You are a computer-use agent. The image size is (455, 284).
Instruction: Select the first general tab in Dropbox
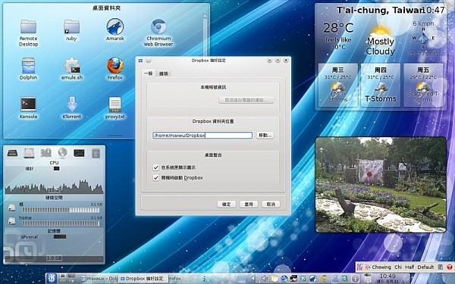click(149, 73)
